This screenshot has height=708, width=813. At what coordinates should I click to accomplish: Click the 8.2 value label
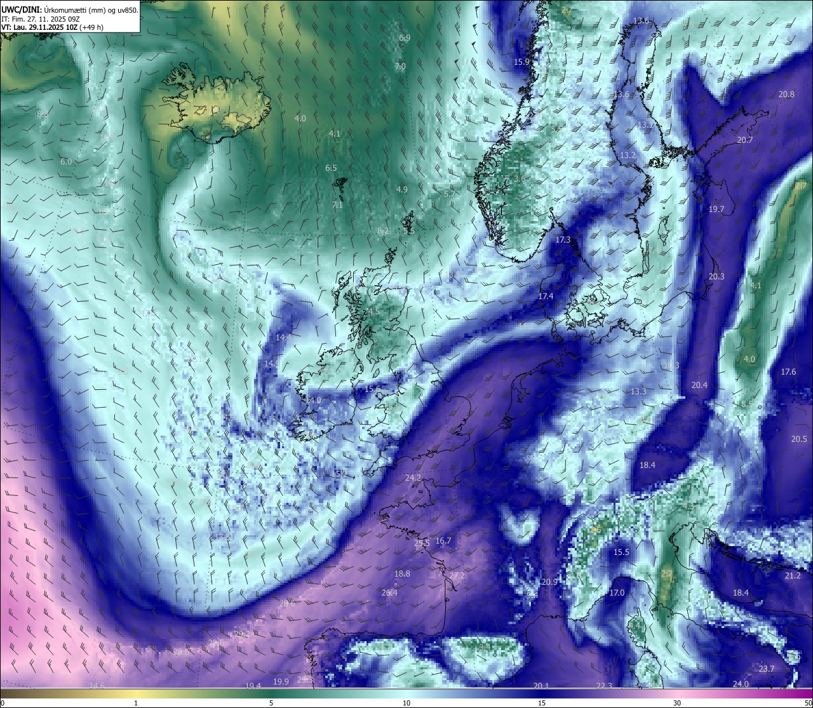click(382, 231)
